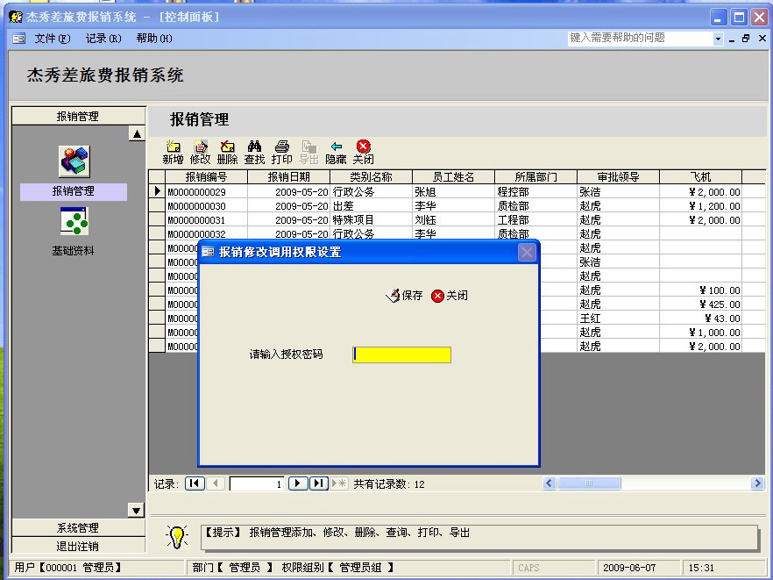Select the 报销管理 panel header tab
773x580 pixels.
(78, 116)
